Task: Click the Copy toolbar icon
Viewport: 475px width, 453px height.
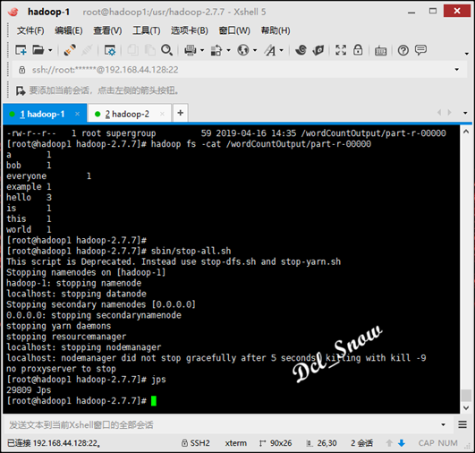Action: pos(133,50)
